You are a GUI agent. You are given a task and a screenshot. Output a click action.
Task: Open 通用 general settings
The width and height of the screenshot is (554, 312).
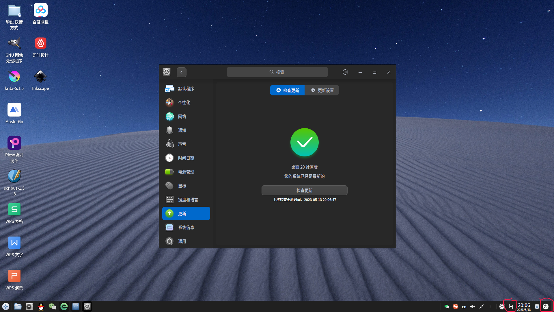(x=186, y=241)
